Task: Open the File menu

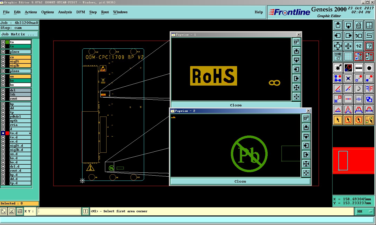Action: pyautogui.click(x=6, y=12)
